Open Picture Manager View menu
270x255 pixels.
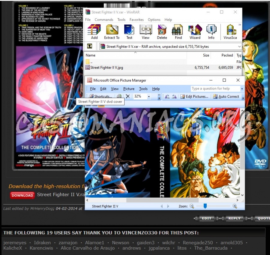point(115,89)
